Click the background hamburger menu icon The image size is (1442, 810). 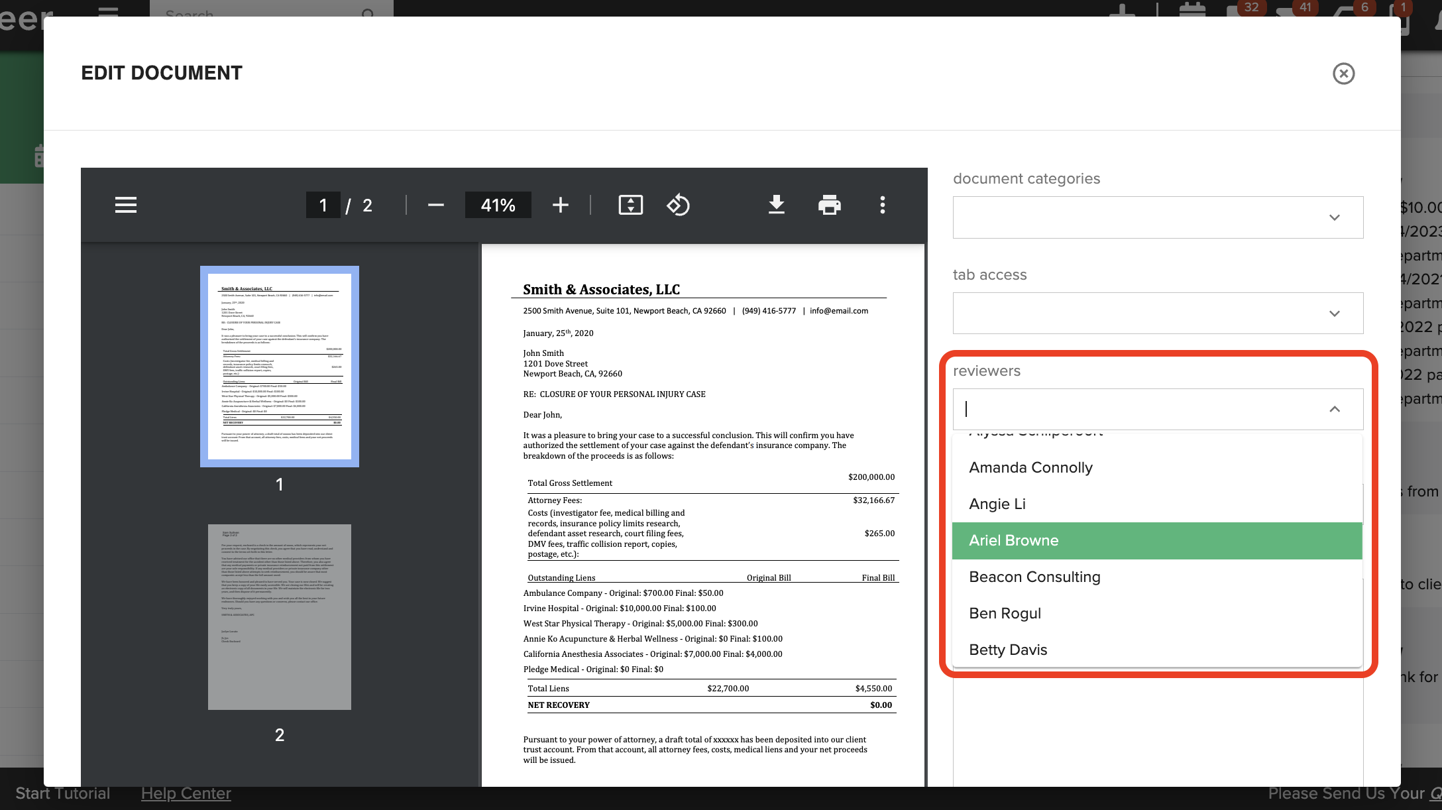[x=107, y=11]
